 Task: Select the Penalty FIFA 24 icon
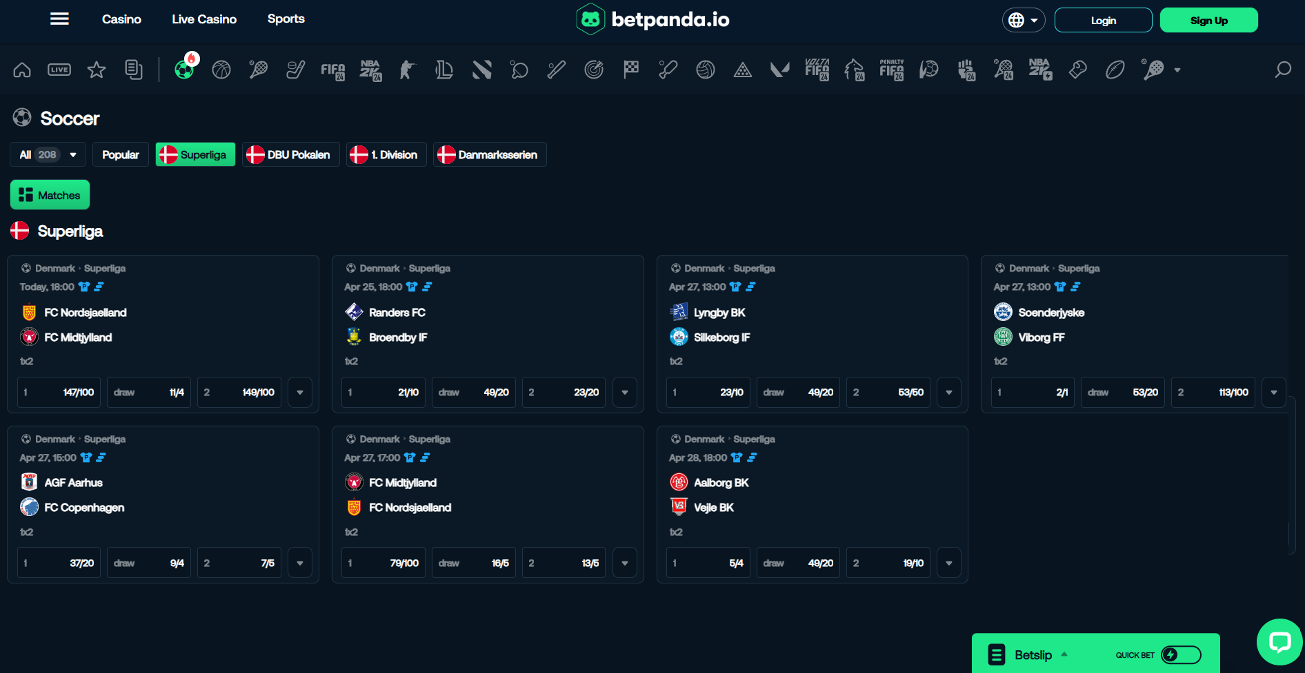pyautogui.click(x=892, y=70)
